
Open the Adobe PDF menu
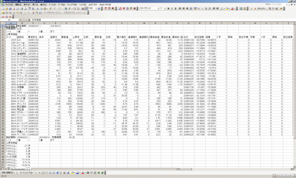(x=105, y=5)
